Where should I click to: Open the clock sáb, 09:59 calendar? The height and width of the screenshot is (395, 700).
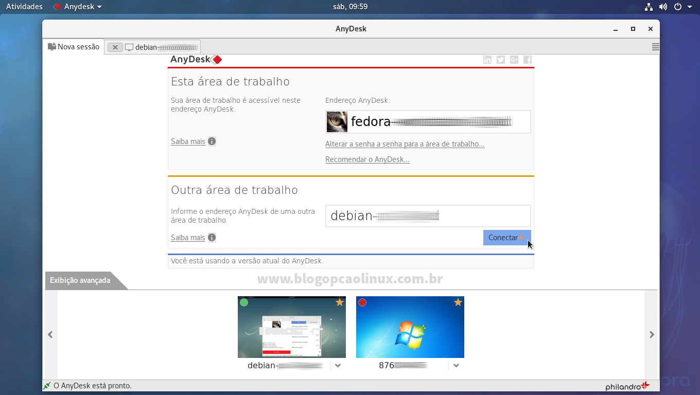click(350, 7)
